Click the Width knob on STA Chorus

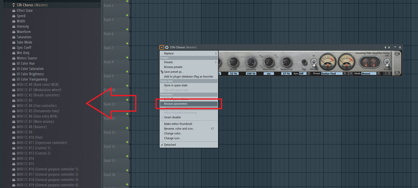tap(233, 62)
